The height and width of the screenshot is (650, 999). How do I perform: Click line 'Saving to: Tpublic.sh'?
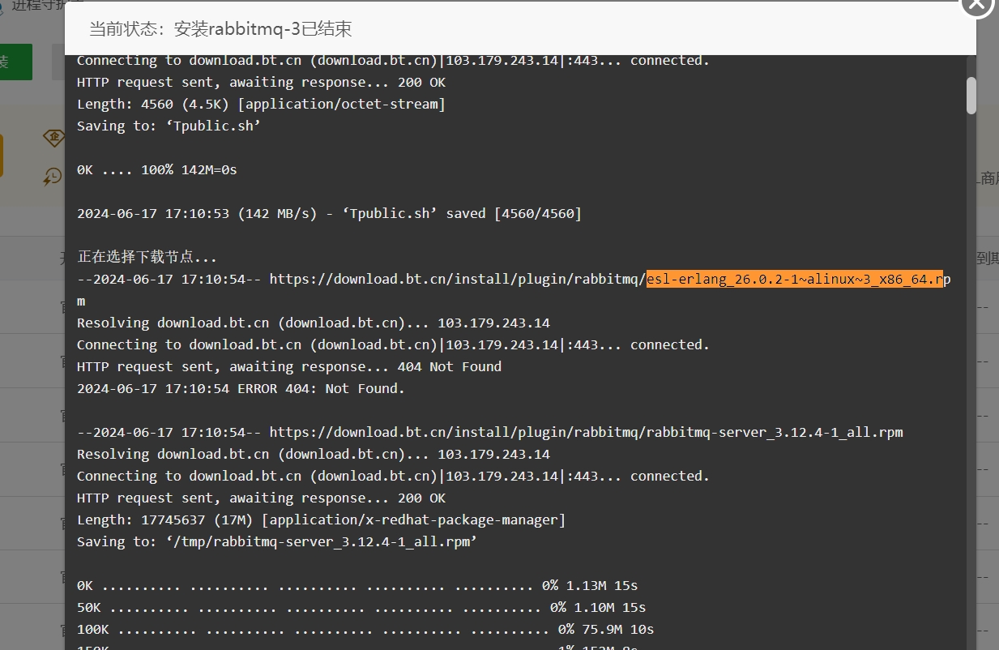point(169,126)
